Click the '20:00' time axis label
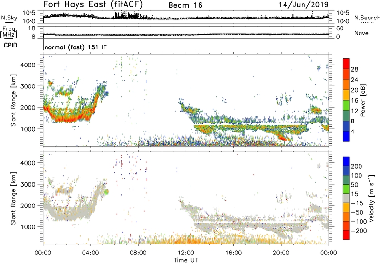380x263 pixels. 281,253
